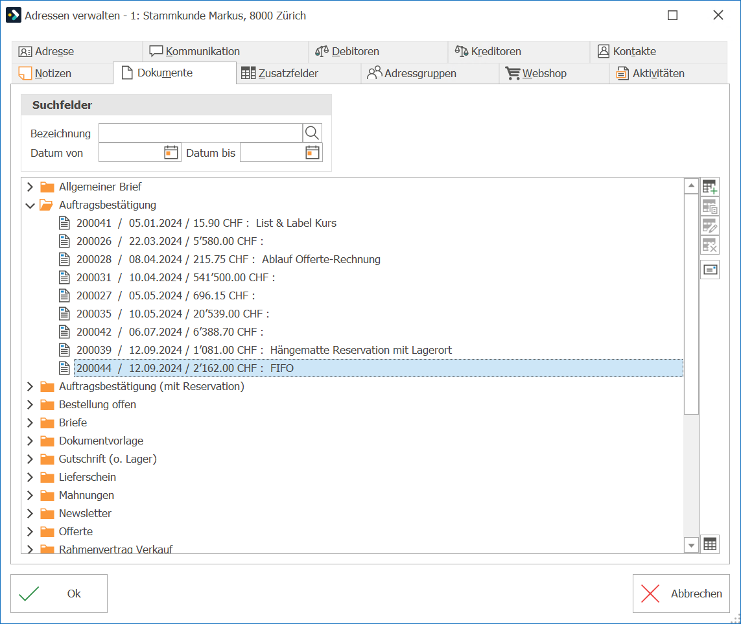Select entry 200042 dated 06.07.2024
This screenshot has height=624, width=741.
tap(170, 332)
